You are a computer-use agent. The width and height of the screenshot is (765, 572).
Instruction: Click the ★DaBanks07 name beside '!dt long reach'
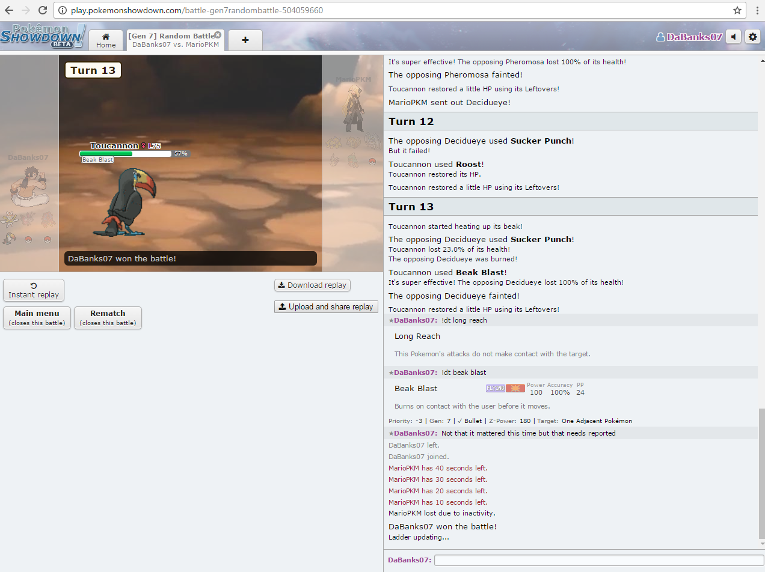pos(413,320)
